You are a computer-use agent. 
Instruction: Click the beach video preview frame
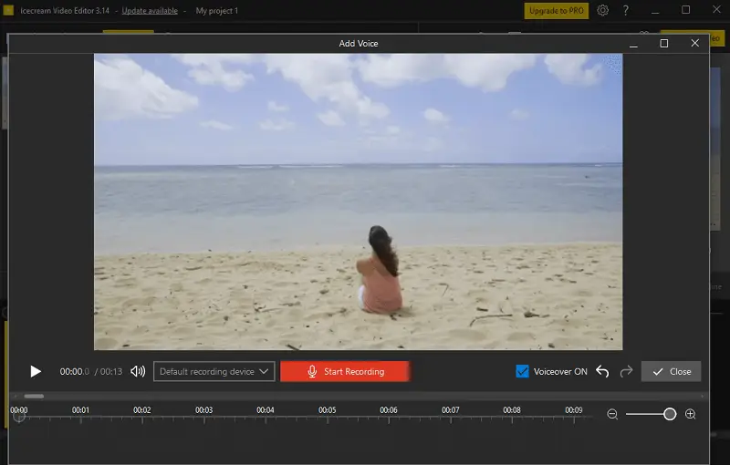coord(358,201)
